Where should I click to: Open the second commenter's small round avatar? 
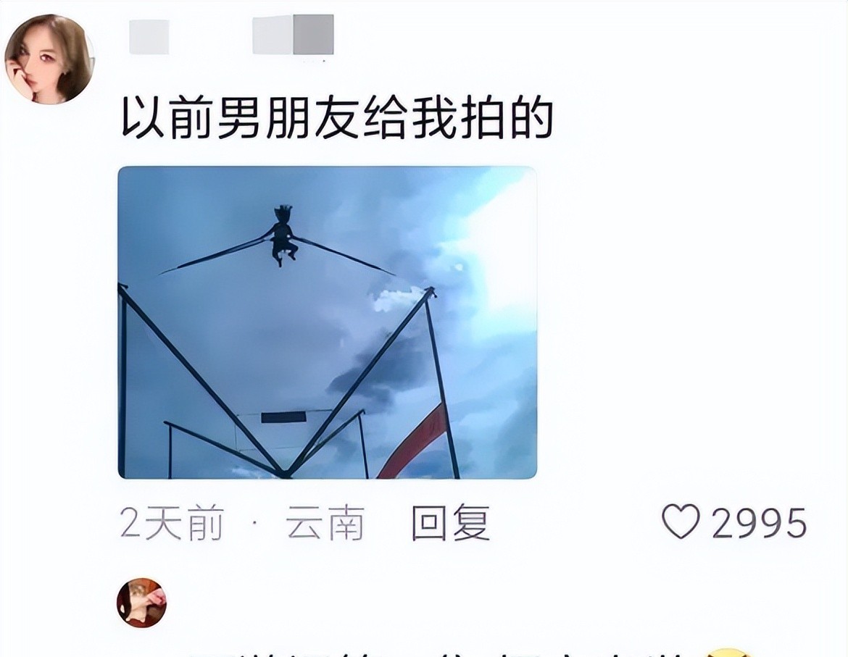(x=141, y=603)
